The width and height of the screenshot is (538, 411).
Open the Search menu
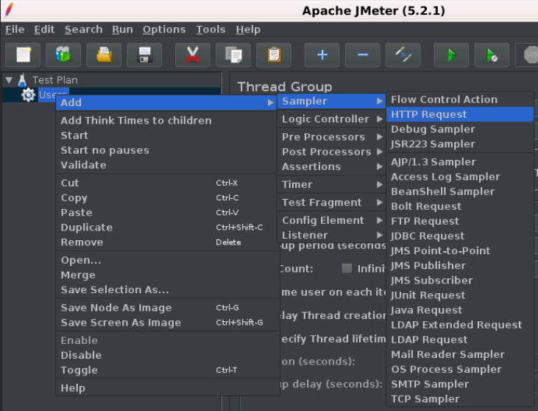[x=83, y=29]
